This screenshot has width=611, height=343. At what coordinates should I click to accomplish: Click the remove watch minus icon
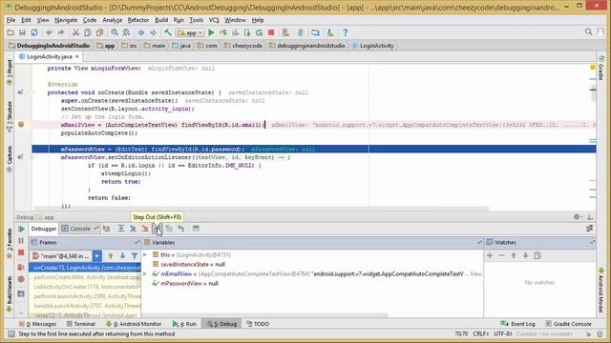[501, 255]
